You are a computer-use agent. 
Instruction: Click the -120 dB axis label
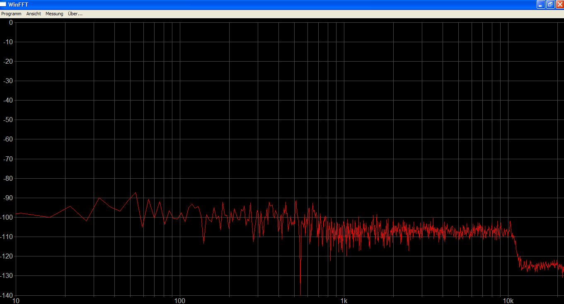coord(7,256)
